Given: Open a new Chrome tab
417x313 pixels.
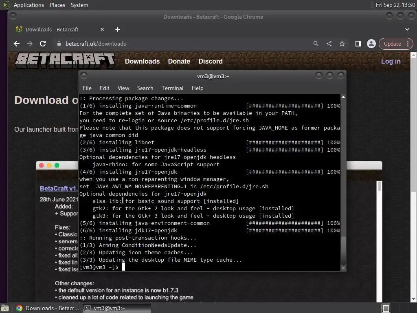Looking at the screenshot, I should click(118, 29).
